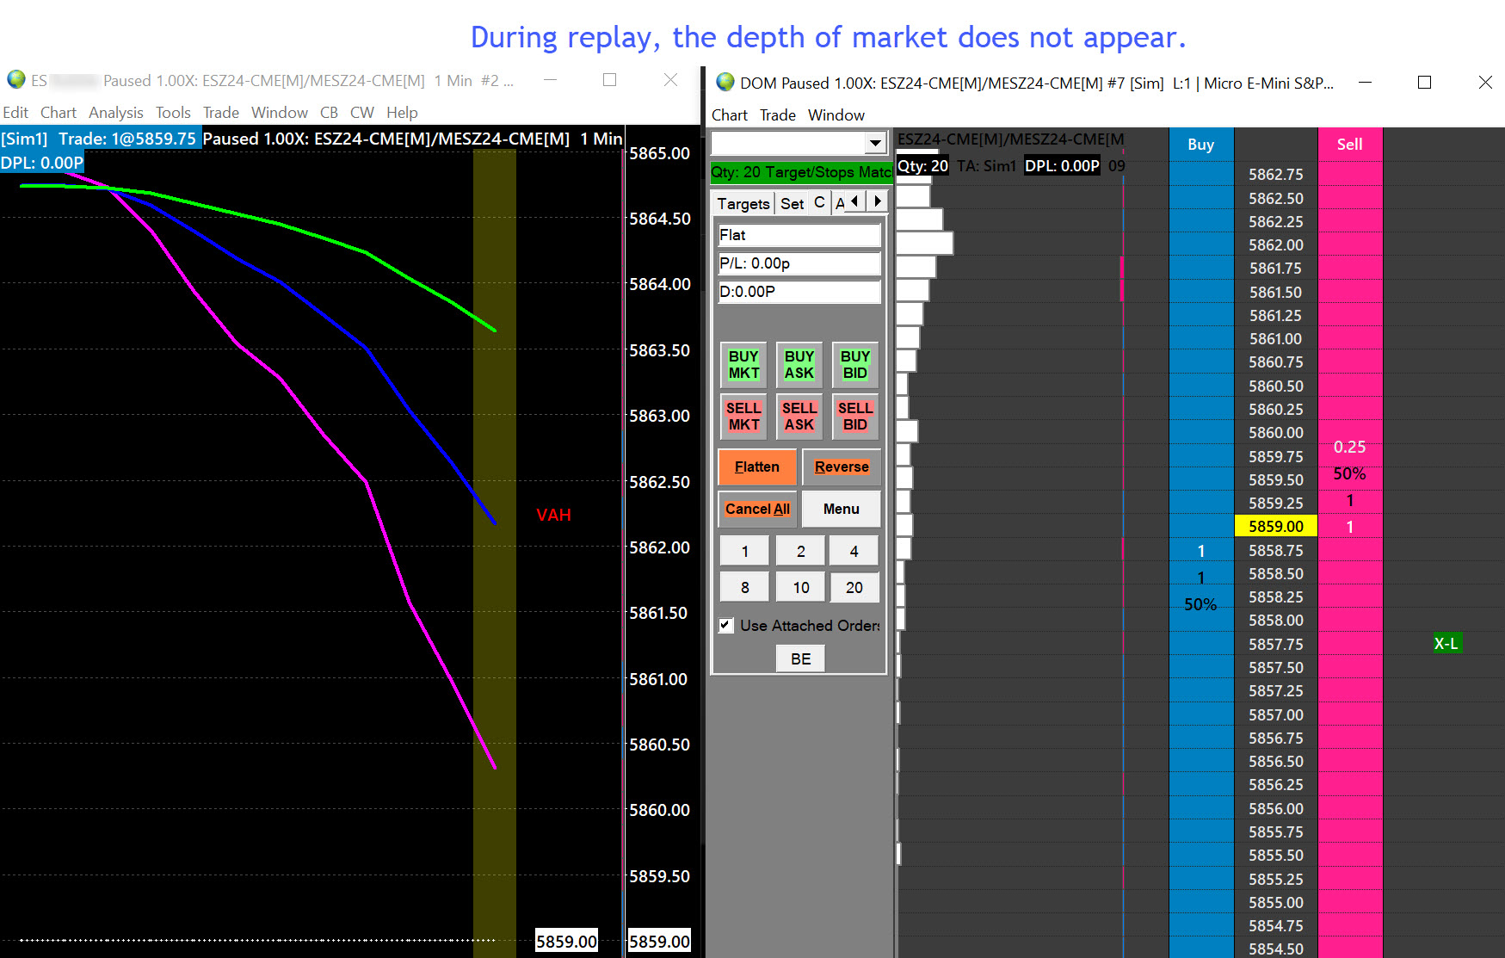Open the Trade menu in the DOM window

pyautogui.click(x=778, y=115)
